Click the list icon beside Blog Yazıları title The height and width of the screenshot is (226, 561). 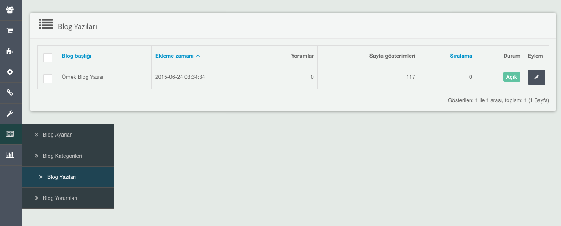coord(46,24)
